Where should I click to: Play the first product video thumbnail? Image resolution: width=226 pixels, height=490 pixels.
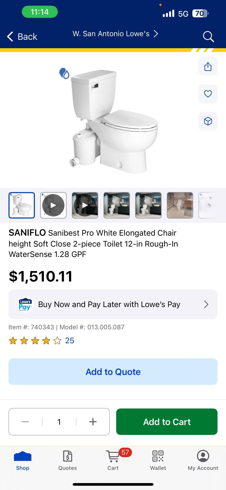[53, 205]
